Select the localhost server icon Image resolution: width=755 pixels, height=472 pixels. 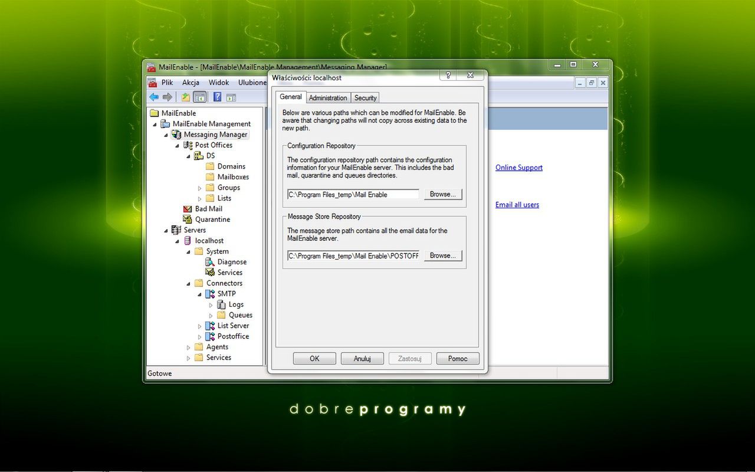tap(188, 241)
